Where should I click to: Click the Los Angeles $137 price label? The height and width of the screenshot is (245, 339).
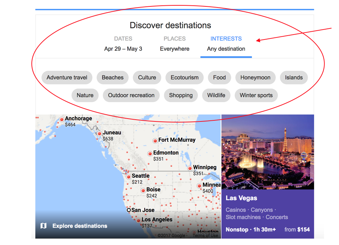147,226
